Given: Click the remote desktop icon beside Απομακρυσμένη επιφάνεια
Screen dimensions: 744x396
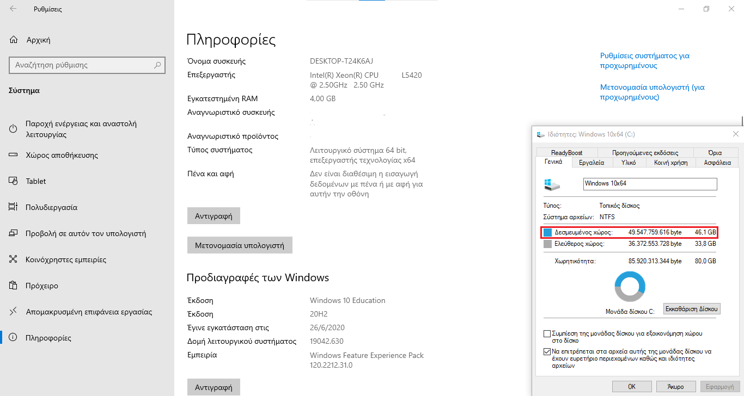Looking at the screenshot, I should coord(14,312).
